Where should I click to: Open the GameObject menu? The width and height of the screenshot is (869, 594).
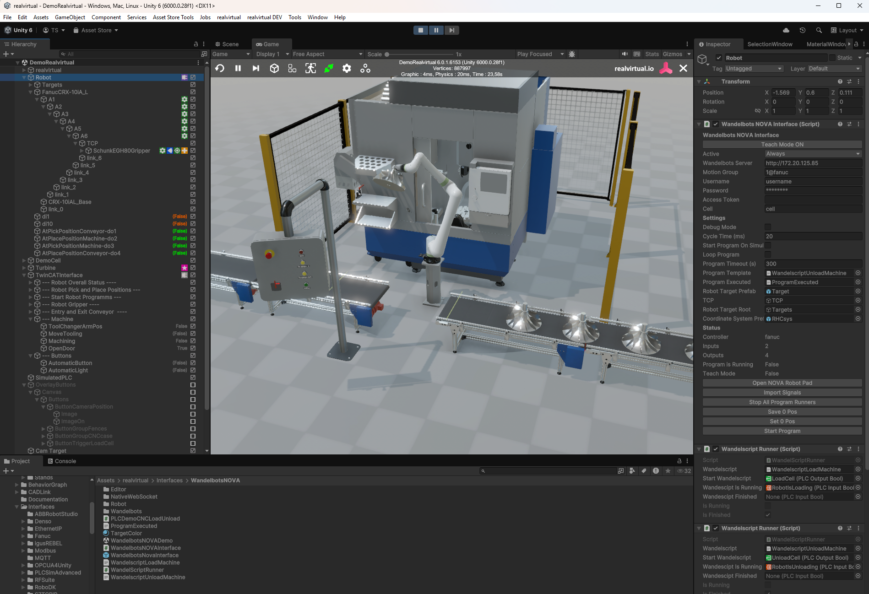click(70, 17)
